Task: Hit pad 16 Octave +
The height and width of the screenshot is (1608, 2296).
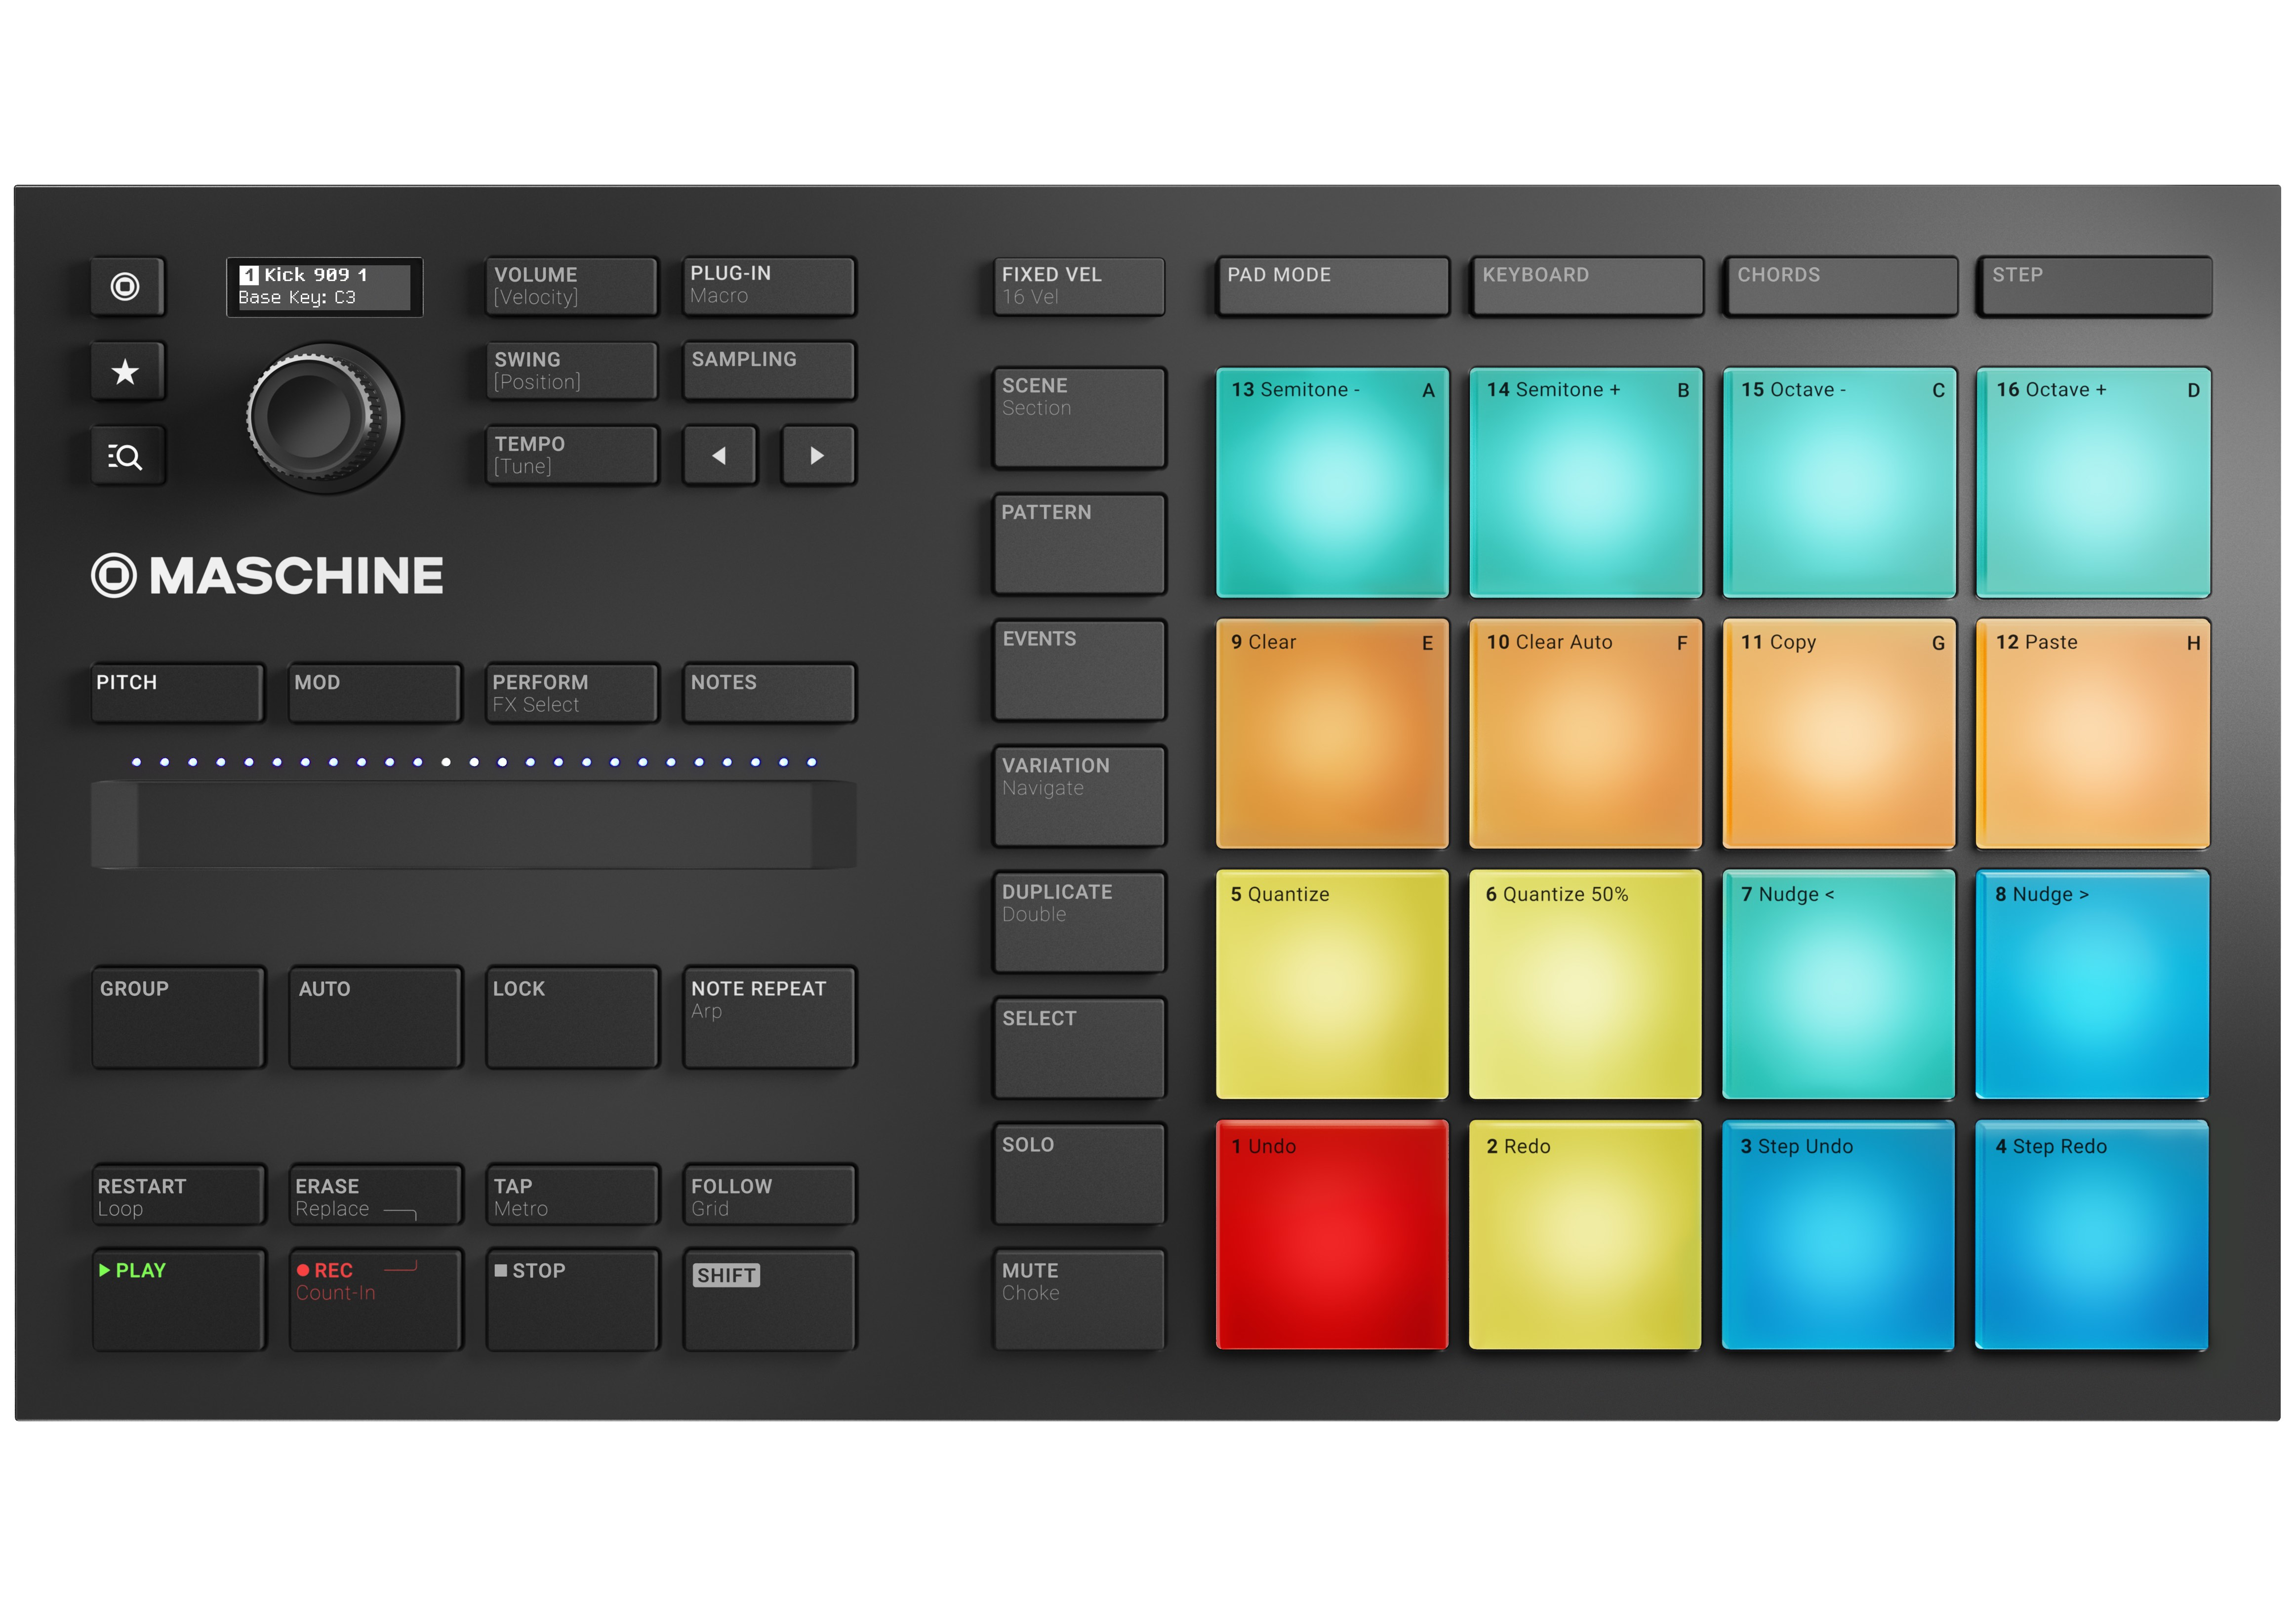Action: click(x=2095, y=482)
